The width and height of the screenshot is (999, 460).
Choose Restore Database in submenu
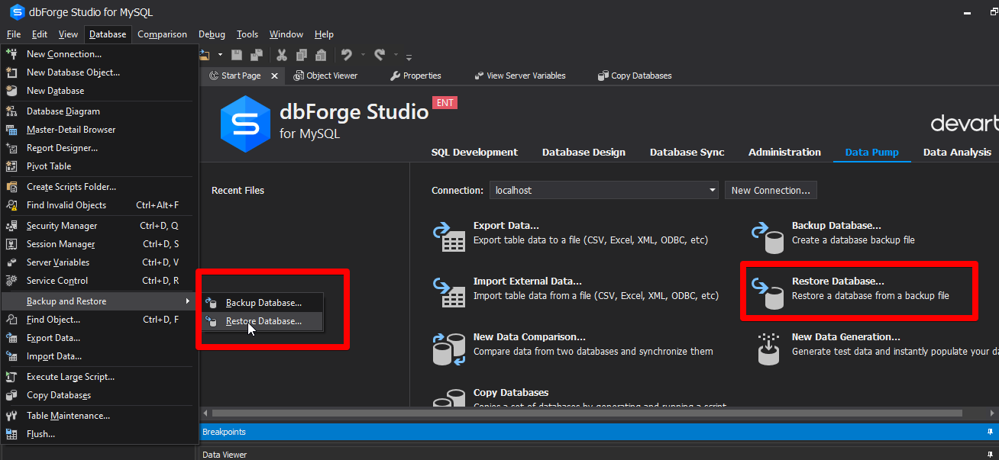pyautogui.click(x=262, y=321)
